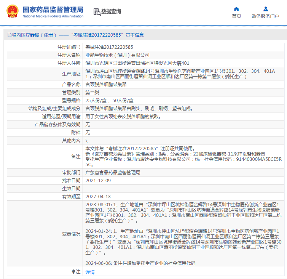Click credit code 91440300MA5ECE5R in remarks
The width and height of the screenshot is (287, 279).
click(259, 159)
